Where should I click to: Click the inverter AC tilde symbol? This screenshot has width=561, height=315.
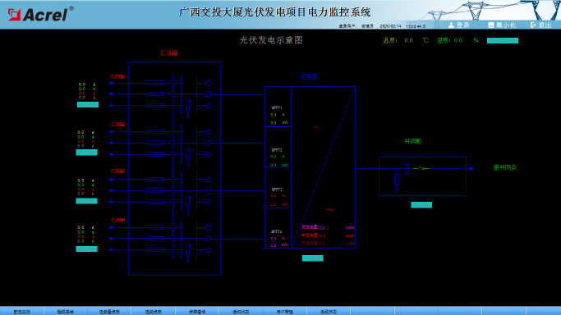tap(330, 210)
